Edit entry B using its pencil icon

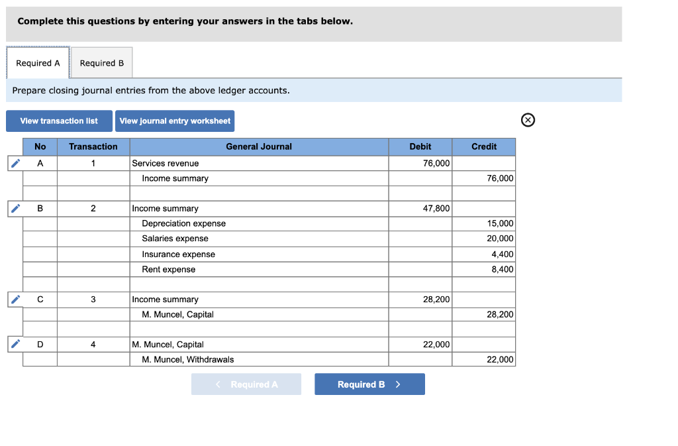coord(15,208)
